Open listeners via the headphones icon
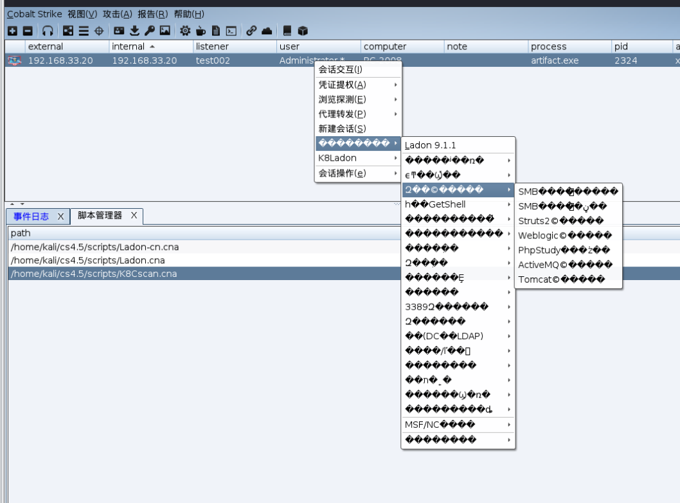Image resolution: width=680 pixels, height=503 pixels. click(48, 31)
